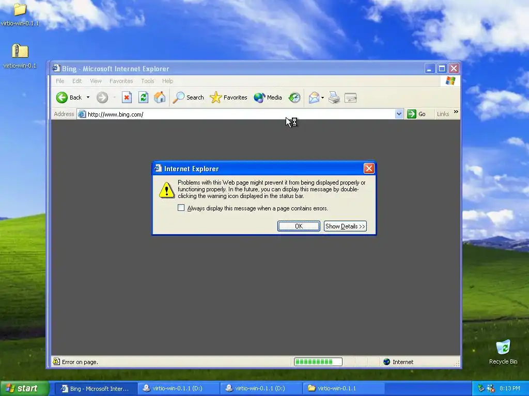Click the page icon in address bar

(x=82, y=114)
